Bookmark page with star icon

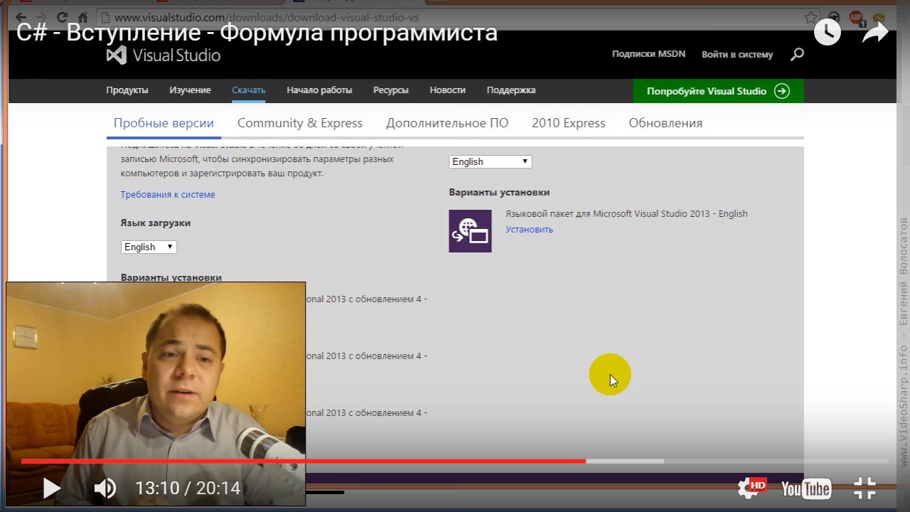coord(810,18)
